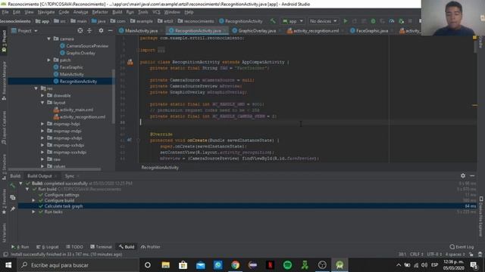The image size is (485, 272).
Task: Click the RecognitionActivity breadcrumb below editor
Action: (x=160, y=168)
